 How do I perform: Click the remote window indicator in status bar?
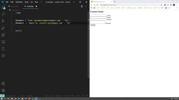pos(2,96)
